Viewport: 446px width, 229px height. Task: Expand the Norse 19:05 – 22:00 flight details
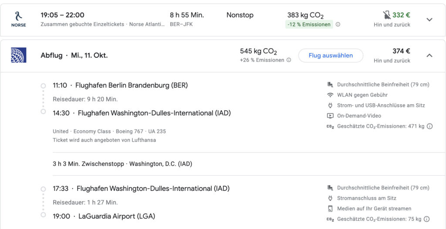pos(429,20)
